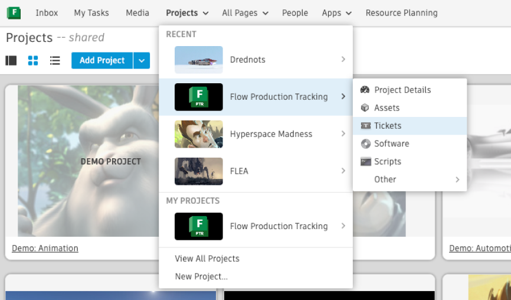Select Flow Production Tracking under Recent
Viewport: 511px width, 300px height.
(256, 97)
